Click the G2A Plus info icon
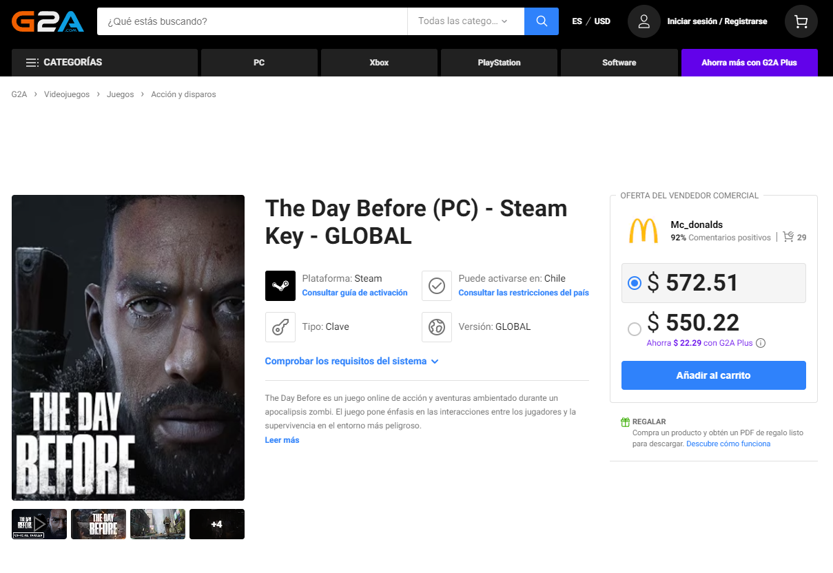 click(x=761, y=343)
